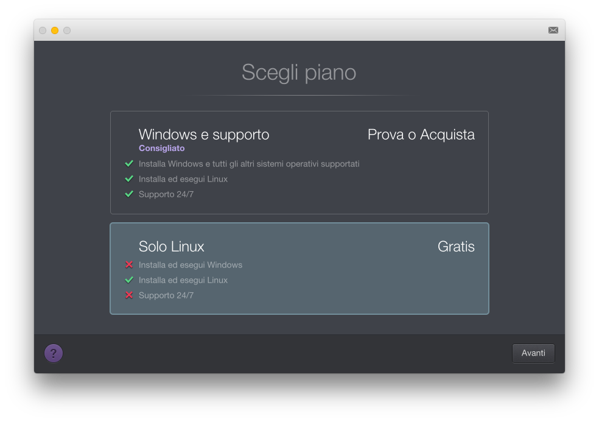Click the green check in Solo Linux plan
Image resolution: width=599 pixels, height=422 pixels.
129,280
